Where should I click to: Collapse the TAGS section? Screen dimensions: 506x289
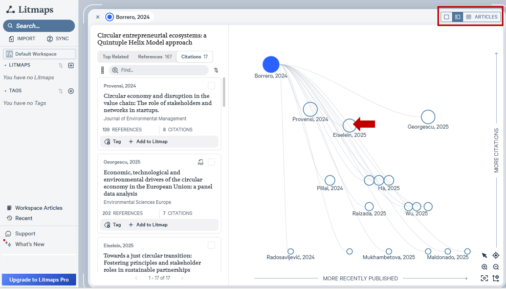(x=6, y=91)
